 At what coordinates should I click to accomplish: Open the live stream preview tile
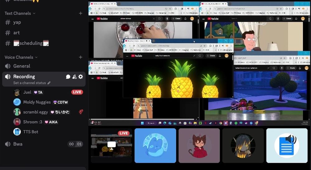pos(111,146)
